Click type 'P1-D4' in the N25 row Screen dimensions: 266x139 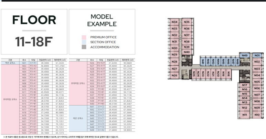coord(33,133)
